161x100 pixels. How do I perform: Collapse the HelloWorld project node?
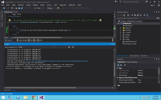[x=118, y=24]
